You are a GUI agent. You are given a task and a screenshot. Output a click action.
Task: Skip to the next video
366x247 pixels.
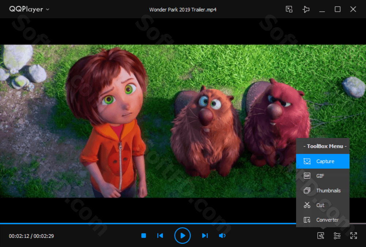[205, 236]
